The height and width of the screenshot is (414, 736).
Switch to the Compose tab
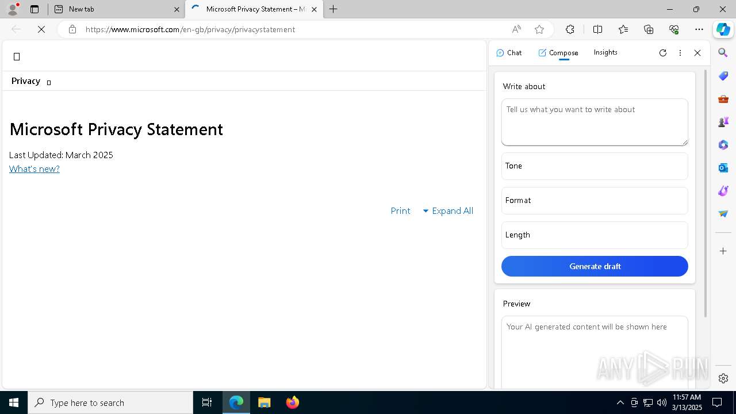(x=558, y=53)
